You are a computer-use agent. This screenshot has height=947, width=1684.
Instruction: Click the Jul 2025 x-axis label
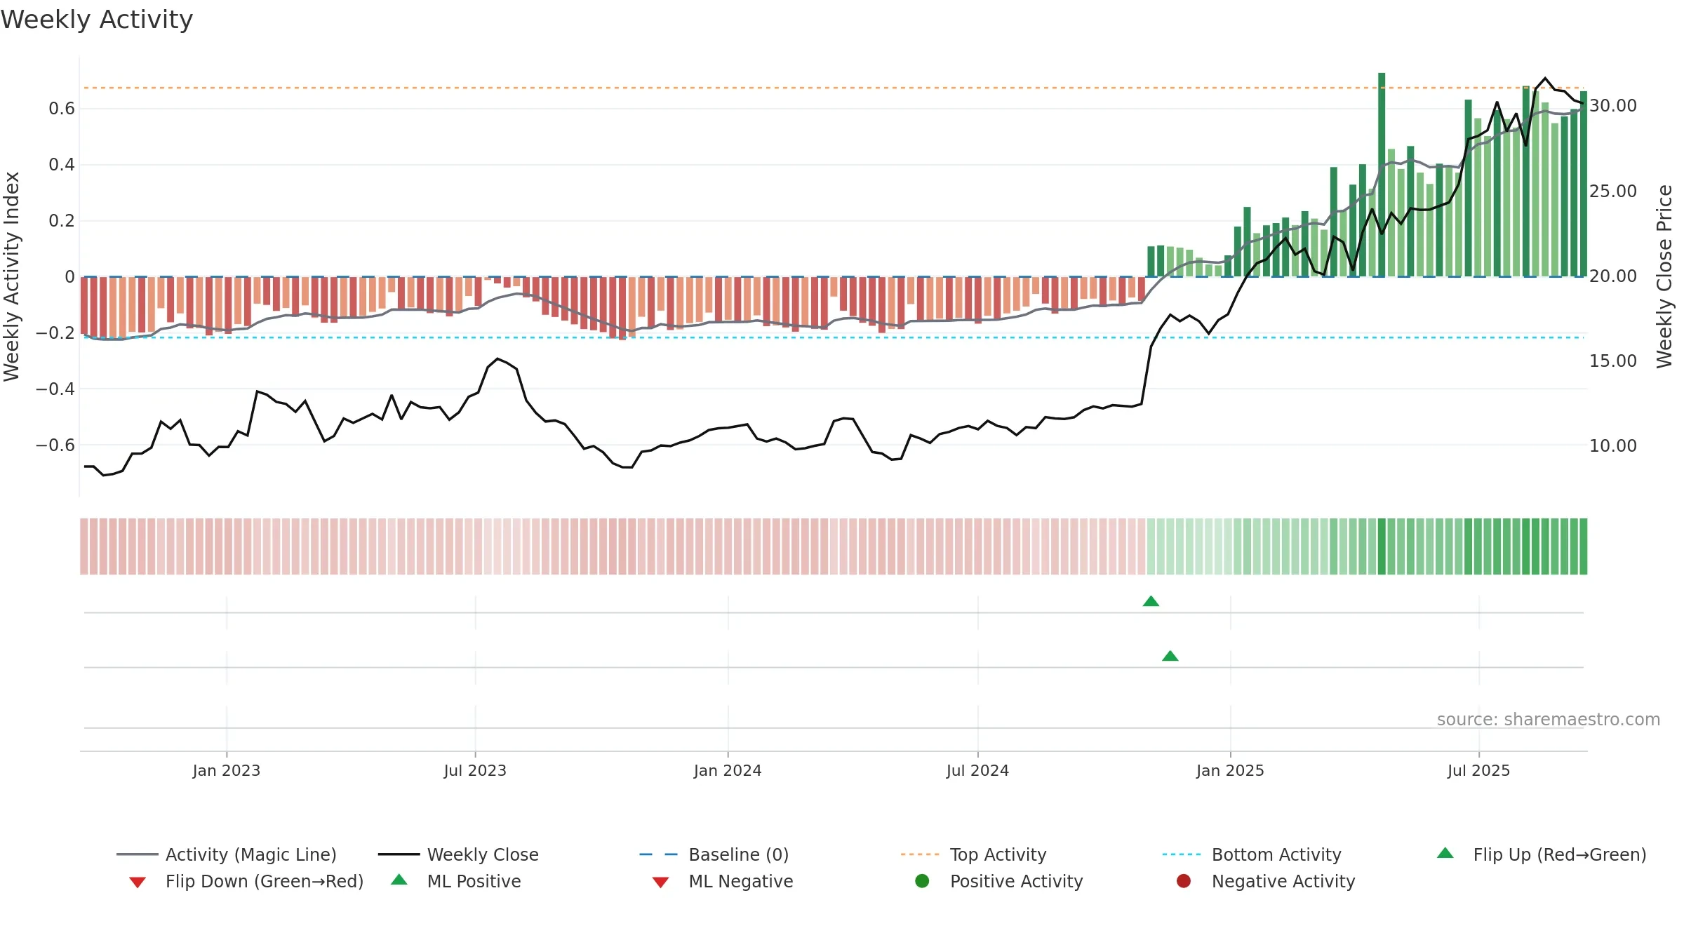(1478, 771)
